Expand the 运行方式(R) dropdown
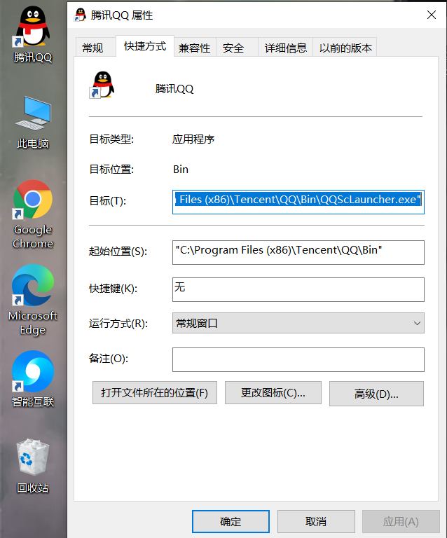The image size is (447, 538). point(298,323)
